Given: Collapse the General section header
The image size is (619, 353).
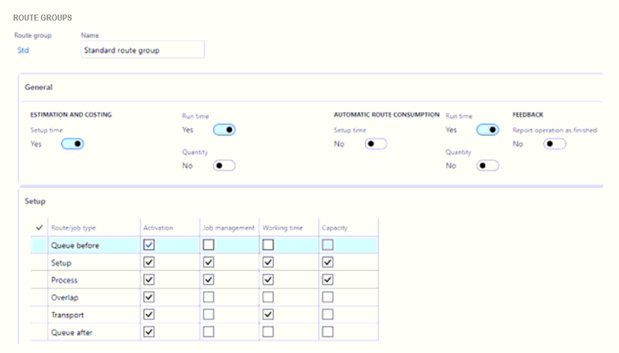Looking at the screenshot, I should 38,87.
